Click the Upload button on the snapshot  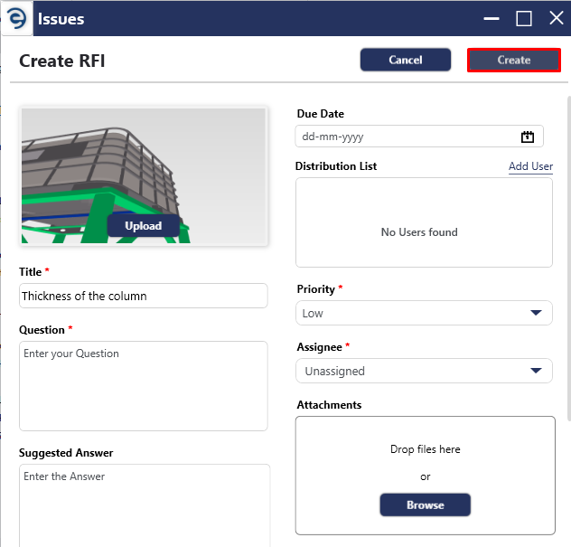coord(143,225)
